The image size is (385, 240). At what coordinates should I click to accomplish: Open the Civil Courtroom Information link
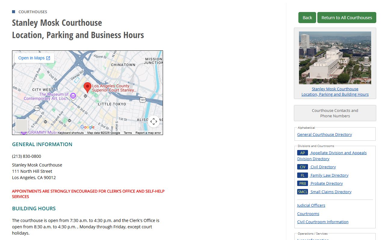coord(323,222)
